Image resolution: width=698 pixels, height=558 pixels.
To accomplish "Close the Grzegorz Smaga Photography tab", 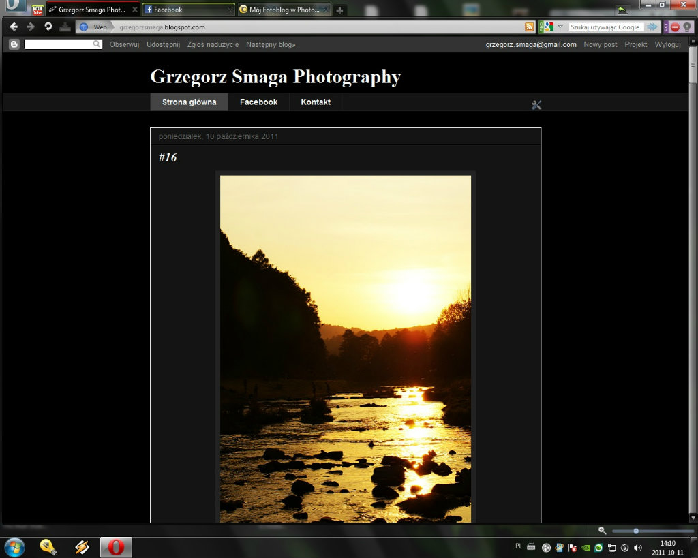I will point(135,10).
